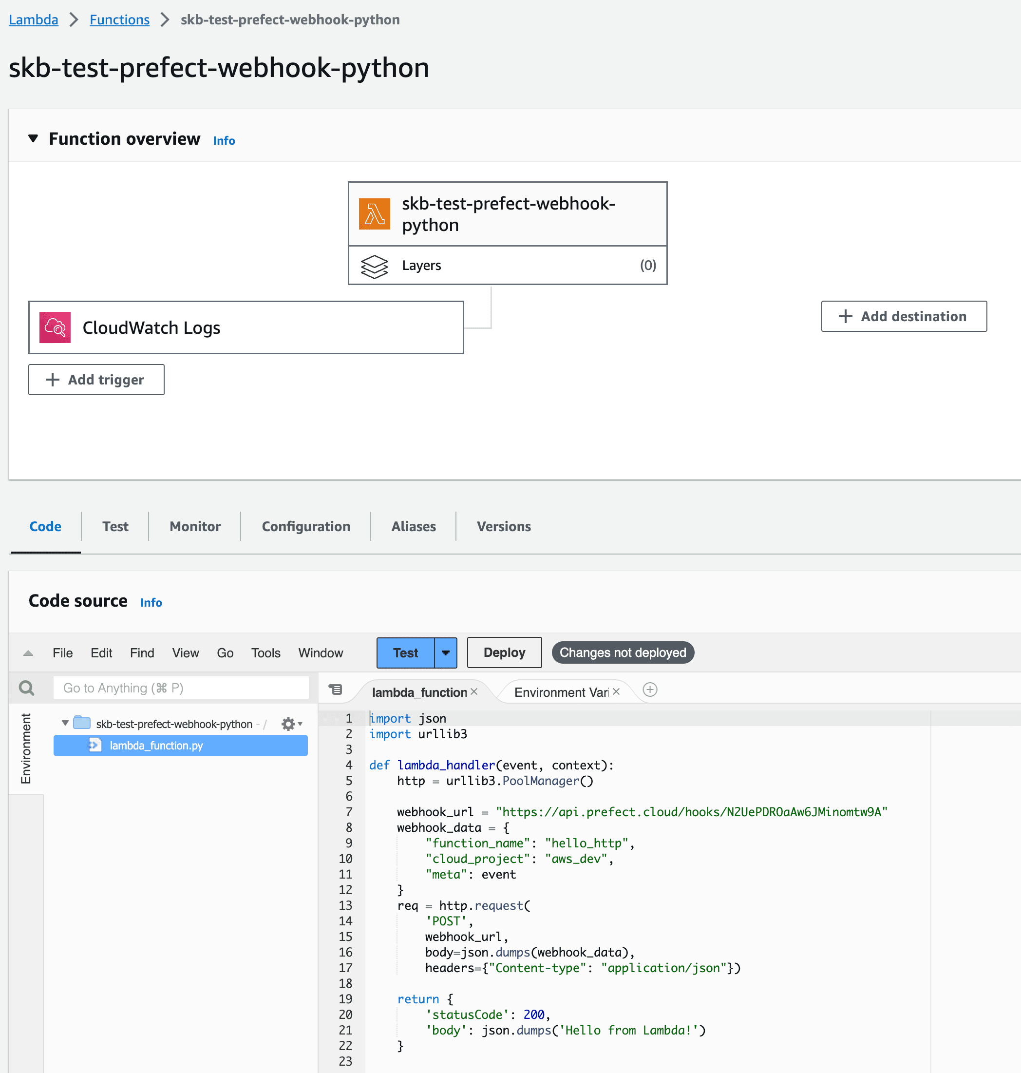Open the Test button dropdown arrow
The width and height of the screenshot is (1021, 1073).
point(445,653)
